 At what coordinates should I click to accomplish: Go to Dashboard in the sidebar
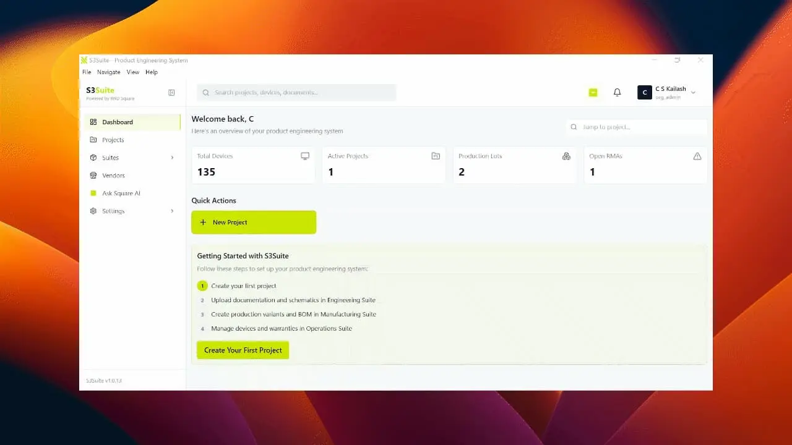click(133, 122)
